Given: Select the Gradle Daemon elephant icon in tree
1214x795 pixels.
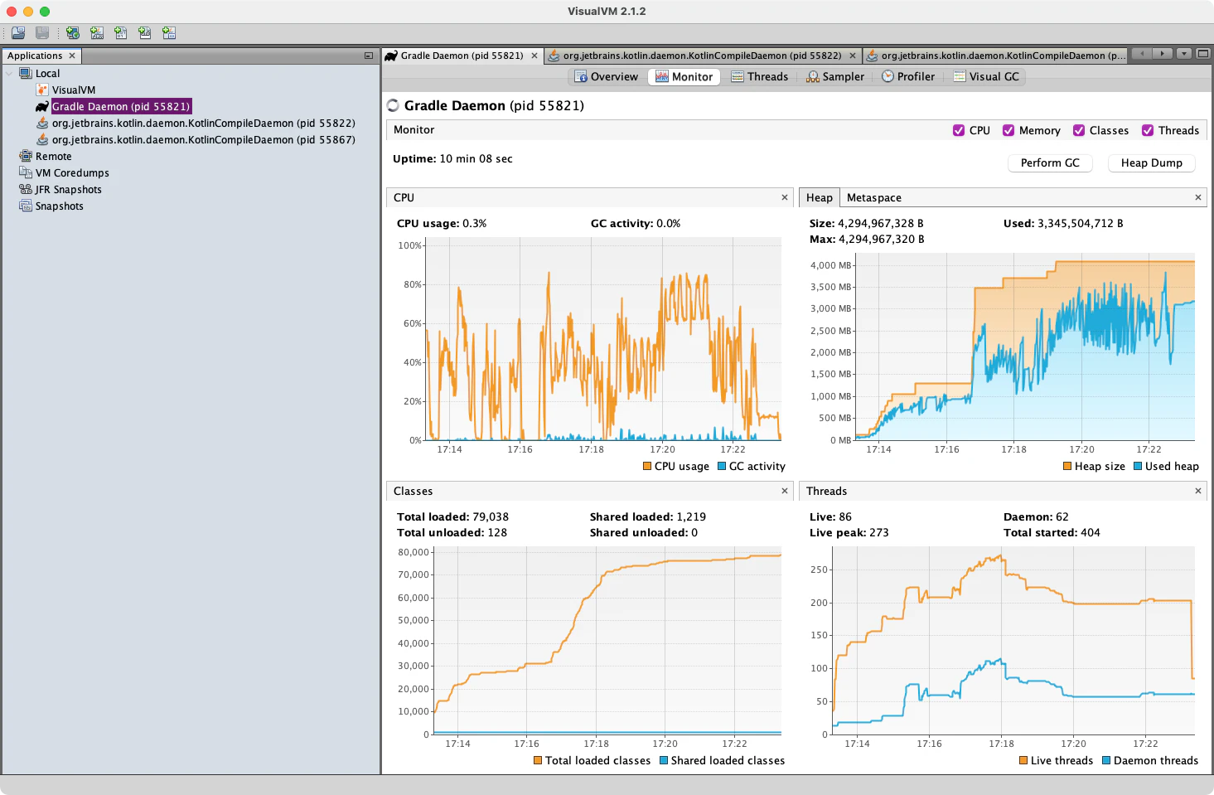Looking at the screenshot, I should coord(42,106).
